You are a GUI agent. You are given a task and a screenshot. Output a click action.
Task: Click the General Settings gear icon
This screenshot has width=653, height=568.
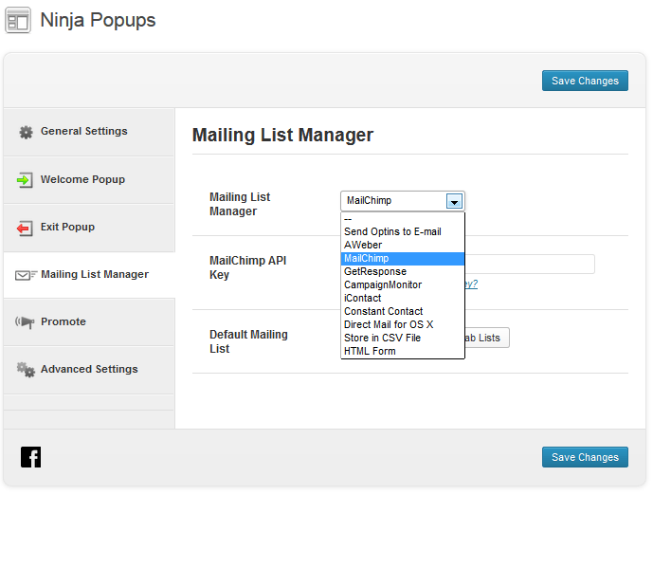pyautogui.click(x=26, y=132)
